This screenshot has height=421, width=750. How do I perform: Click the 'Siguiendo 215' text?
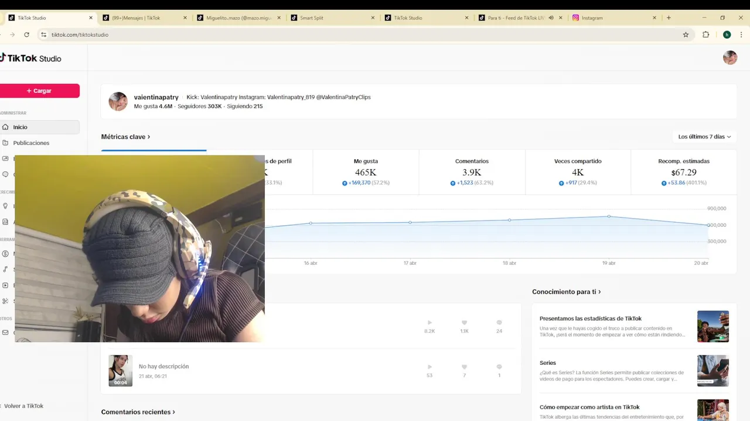(x=245, y=106)
